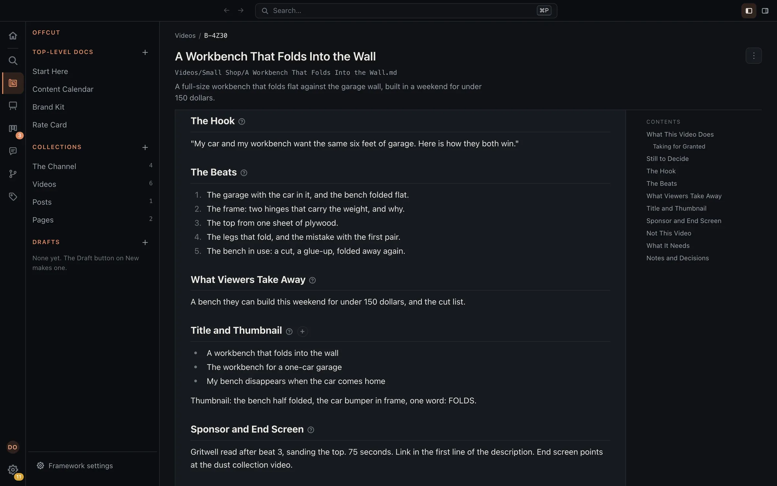
Task: Open the tags icon in the left rail
Action: [13, 197]
